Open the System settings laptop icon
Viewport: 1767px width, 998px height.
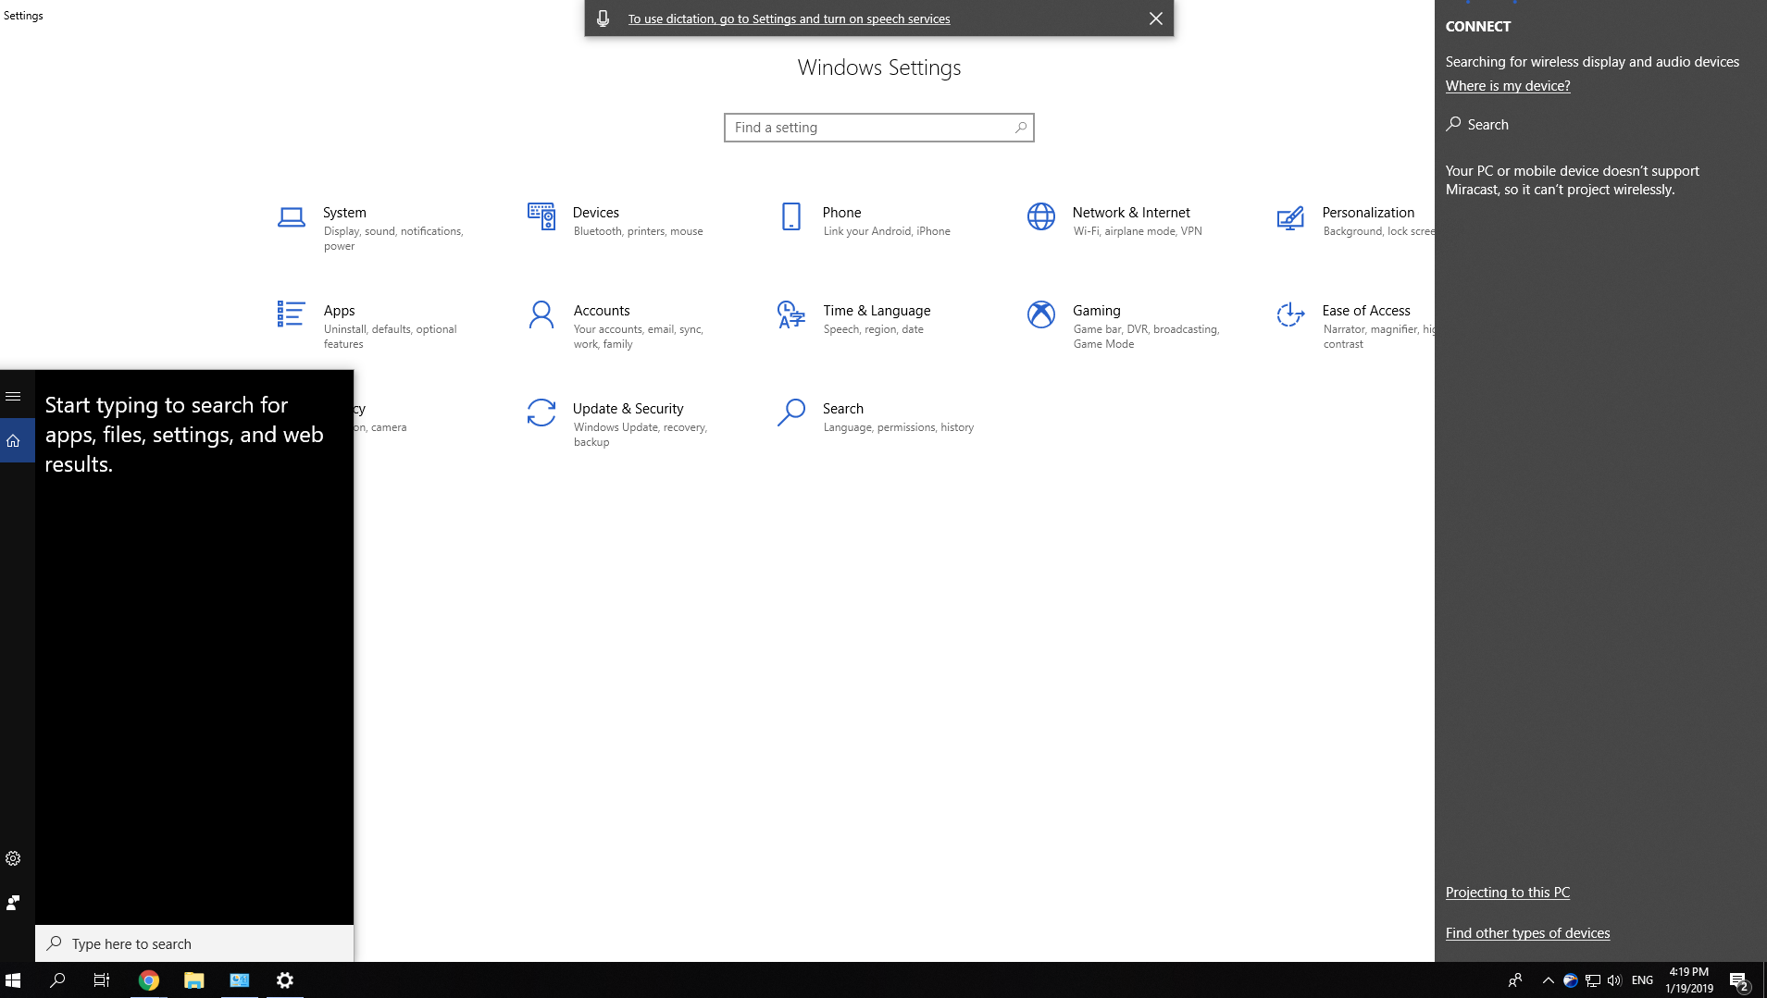[292, 217]
